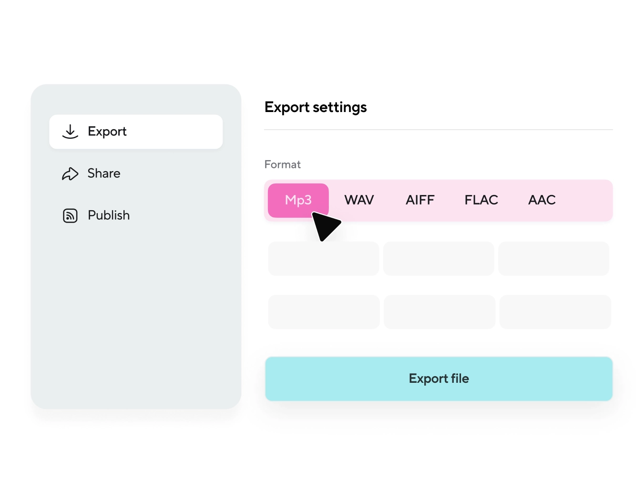Choose WAV as the export format

coord(359,200)
